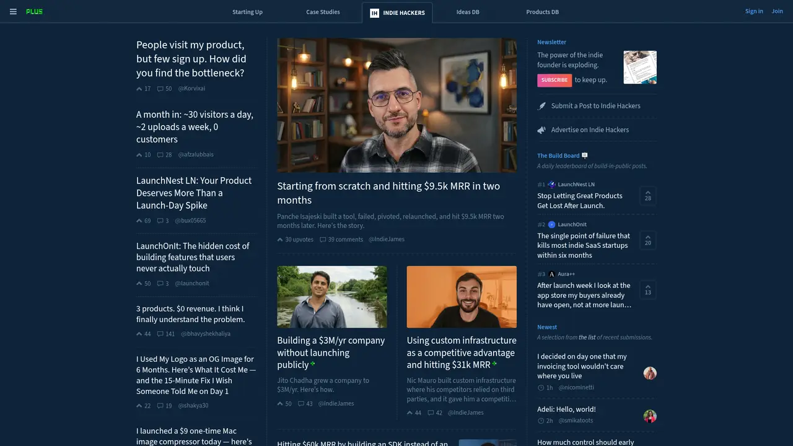793x446 pixels.
Task: Open the hamburger menu icon
Action: pos(13,12)
